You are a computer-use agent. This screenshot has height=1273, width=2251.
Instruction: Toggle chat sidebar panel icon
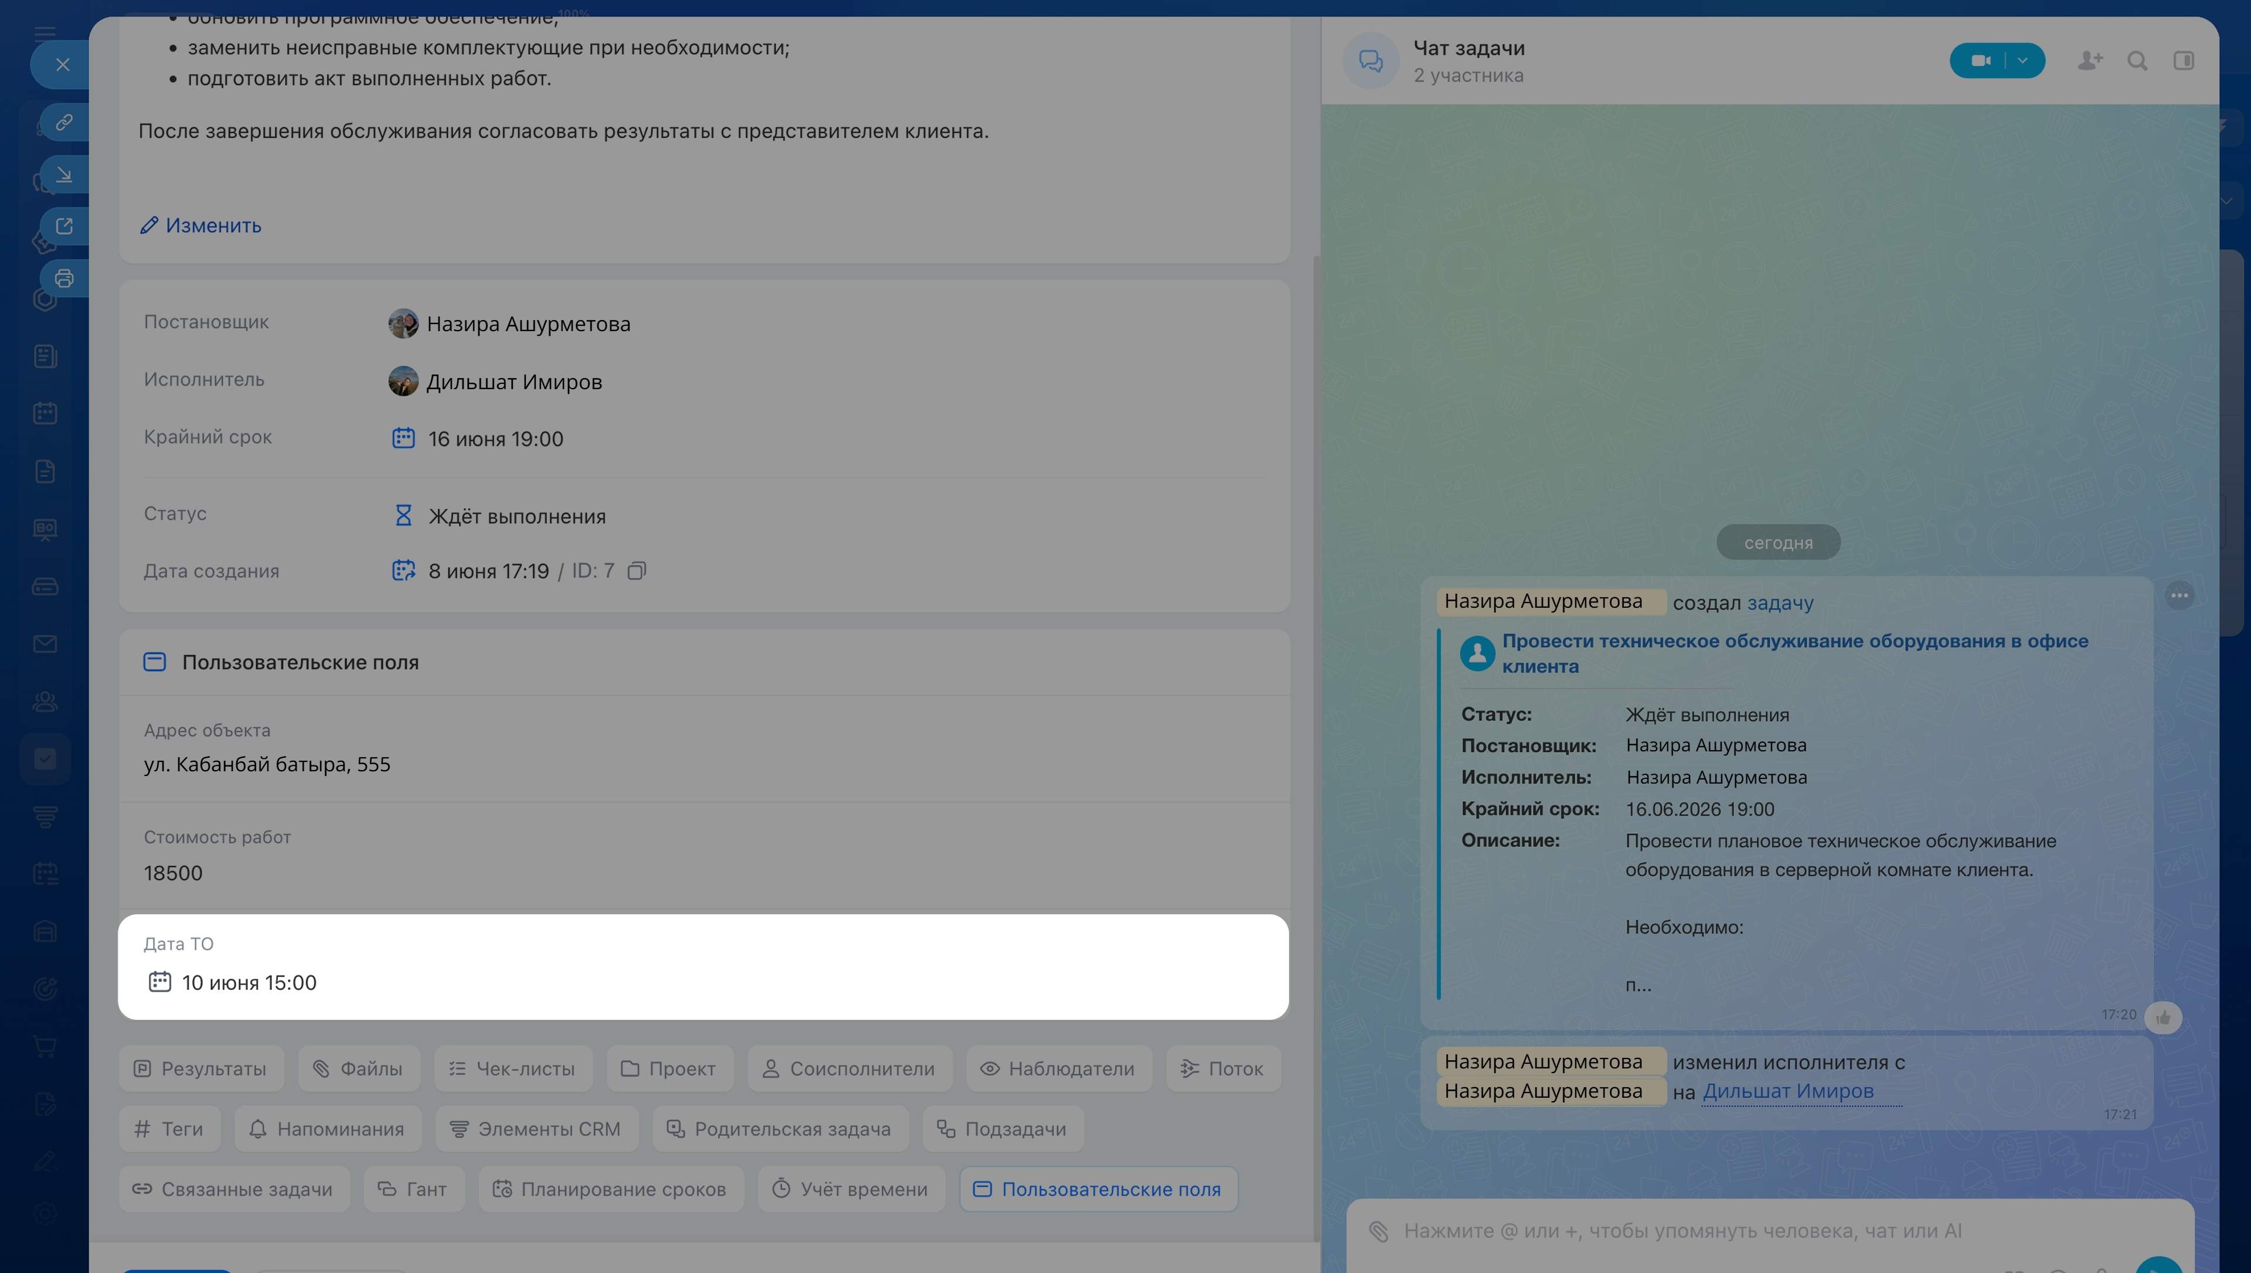2184,60
